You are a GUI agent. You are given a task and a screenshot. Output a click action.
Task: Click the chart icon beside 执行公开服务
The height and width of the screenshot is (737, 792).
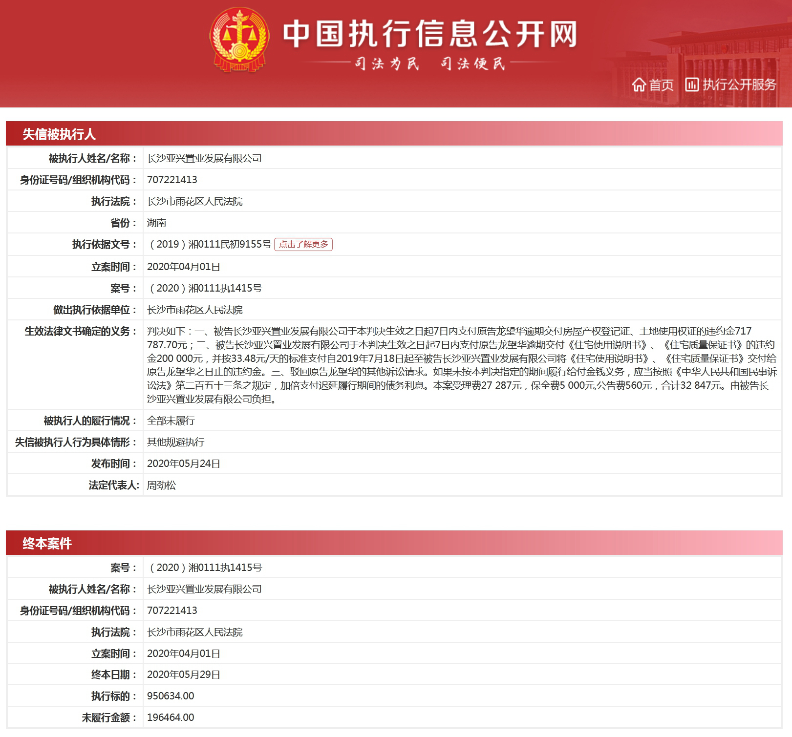point(692,84)
